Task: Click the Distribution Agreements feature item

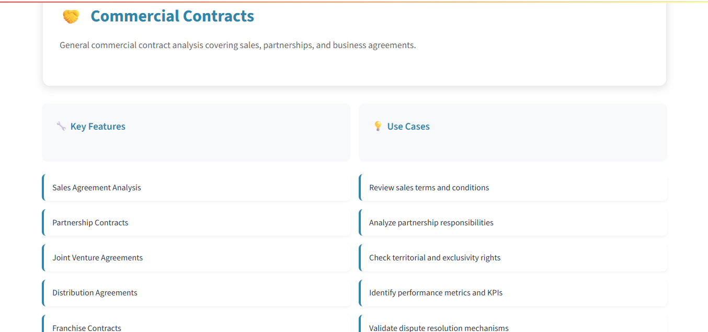Action: [x=95, y=293]
